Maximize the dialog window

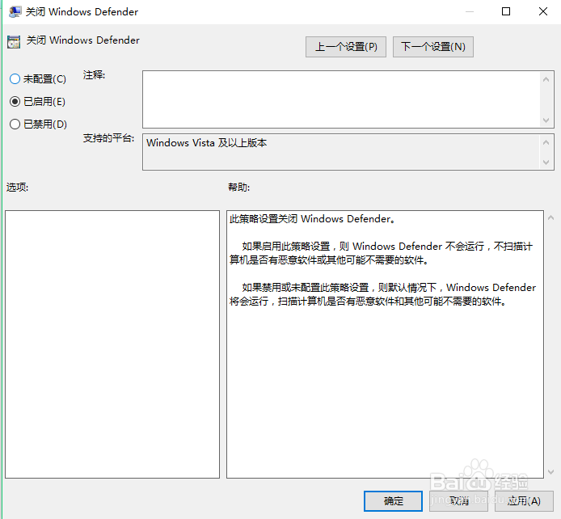click(506, 11)
